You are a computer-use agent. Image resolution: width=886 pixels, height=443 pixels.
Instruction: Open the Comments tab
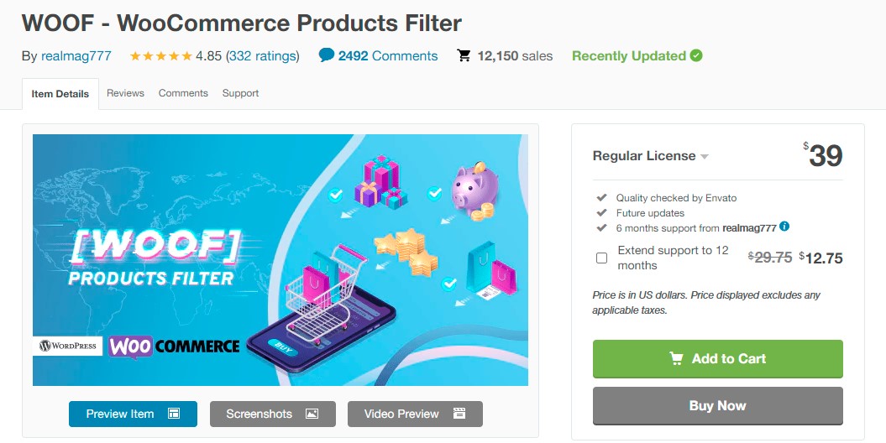[x=183, y=93]
